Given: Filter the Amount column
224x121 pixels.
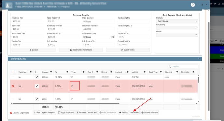Looking at the screenshot, I should (51, 72).
